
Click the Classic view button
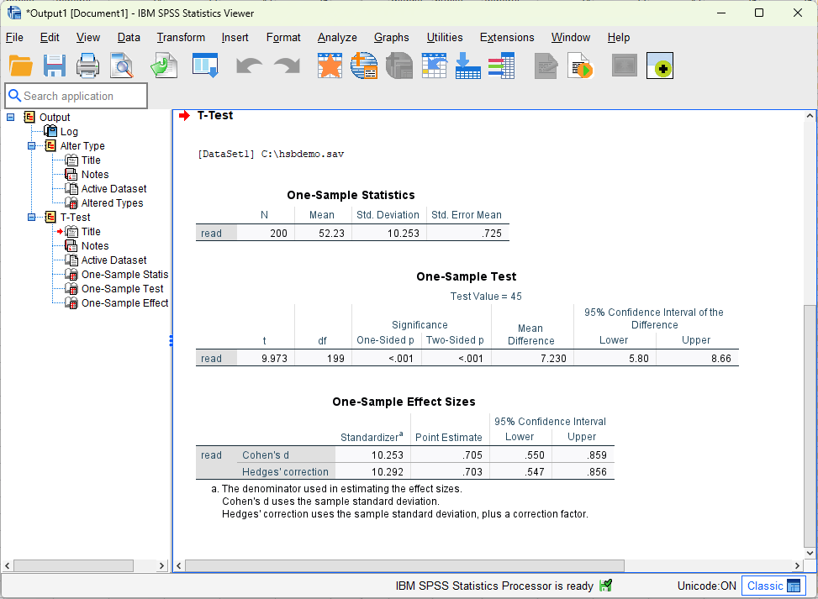[x=773, y=586]
